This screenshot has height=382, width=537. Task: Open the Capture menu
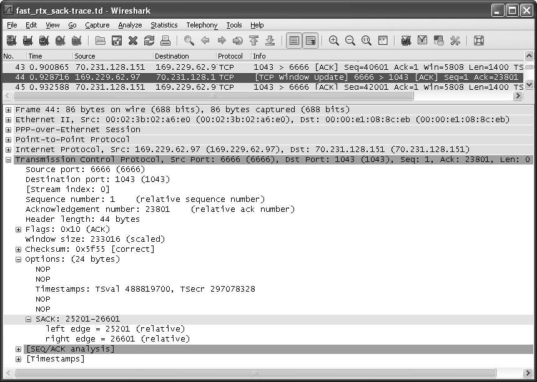tap(97, 25)
